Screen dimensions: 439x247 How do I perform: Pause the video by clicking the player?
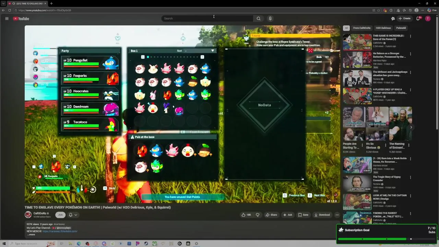[182, 114]
